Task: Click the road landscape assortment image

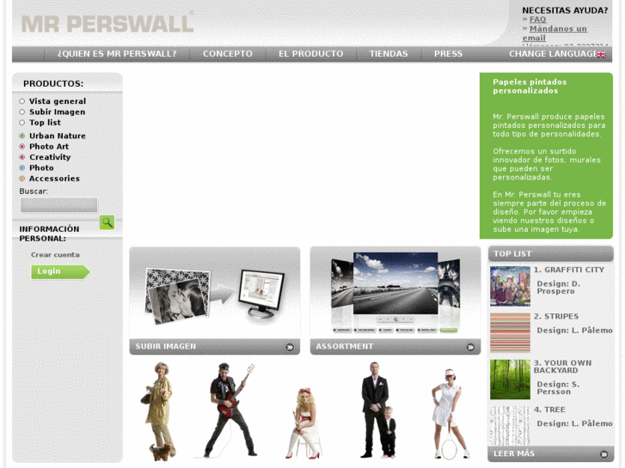Action: click(x=395, y=283)
